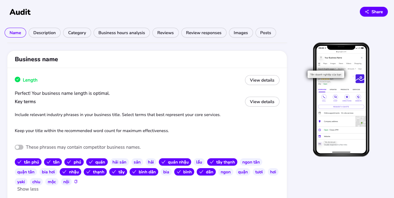Image resolution: width=394 pixels, height=198 pixels.
Task: Click the green Length checkmark icon
Action: 18,79
